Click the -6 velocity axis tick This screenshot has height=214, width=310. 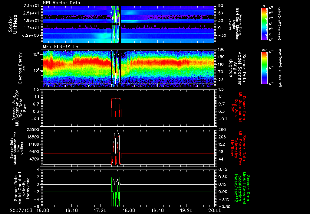coord(37,206)
